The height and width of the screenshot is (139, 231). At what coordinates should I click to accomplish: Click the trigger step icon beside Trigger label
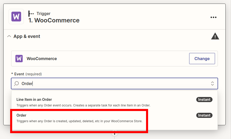pos(31,13)
